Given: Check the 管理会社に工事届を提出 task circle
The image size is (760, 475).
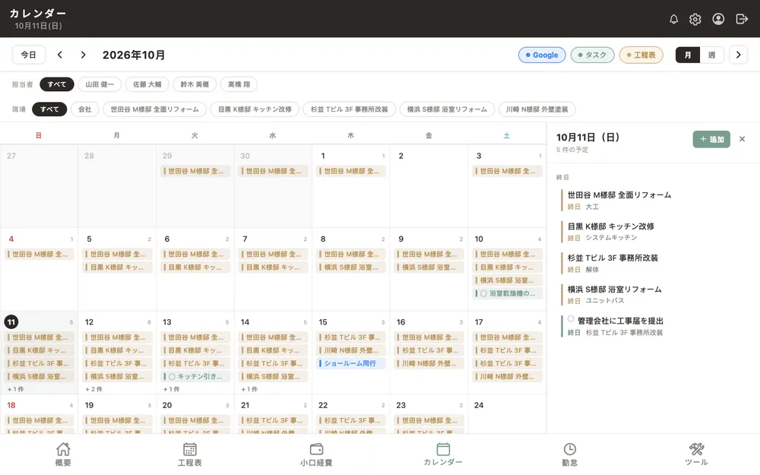Looking at the screenshot, I should coord(571,319).
